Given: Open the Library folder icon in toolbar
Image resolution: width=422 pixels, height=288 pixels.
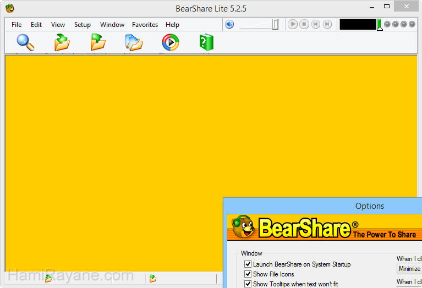Looking at the screenshot, I should pos(134,43).
